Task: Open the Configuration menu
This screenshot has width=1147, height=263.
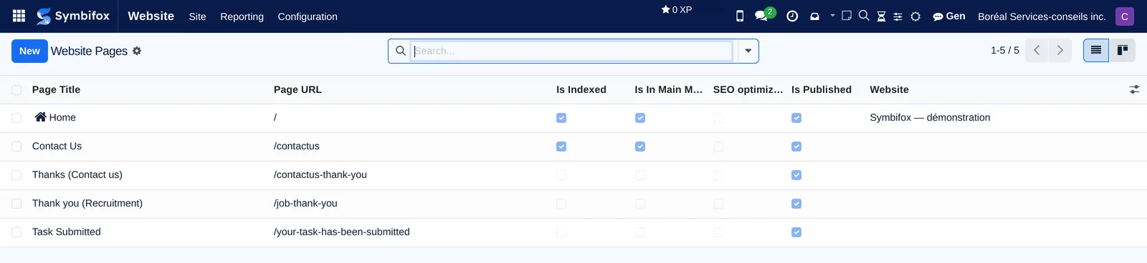Action: [x=308, y=16]
